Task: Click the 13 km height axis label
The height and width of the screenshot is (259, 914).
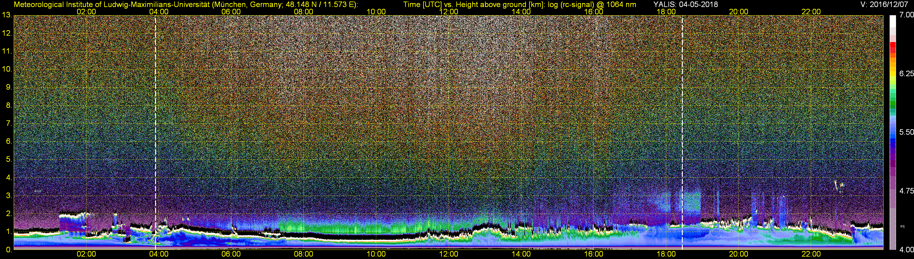Action: pos(6,15)
